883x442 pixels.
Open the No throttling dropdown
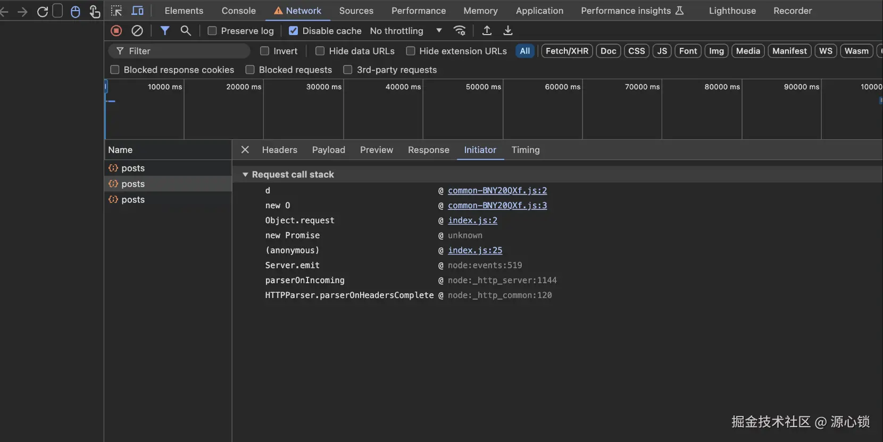pyautogui.click(x=406, y=31)
